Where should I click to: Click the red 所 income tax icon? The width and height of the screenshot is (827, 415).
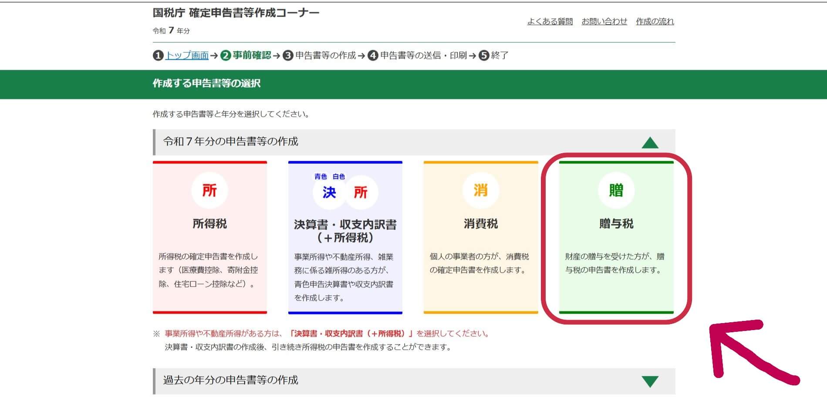[x=210, y=191]
